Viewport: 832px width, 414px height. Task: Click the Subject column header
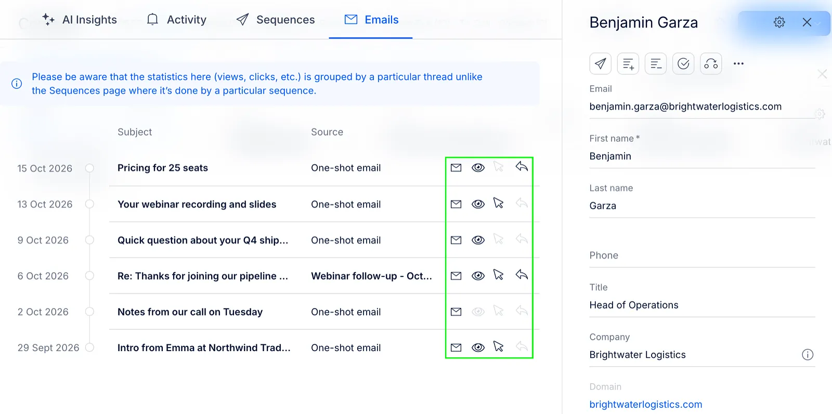135,132
